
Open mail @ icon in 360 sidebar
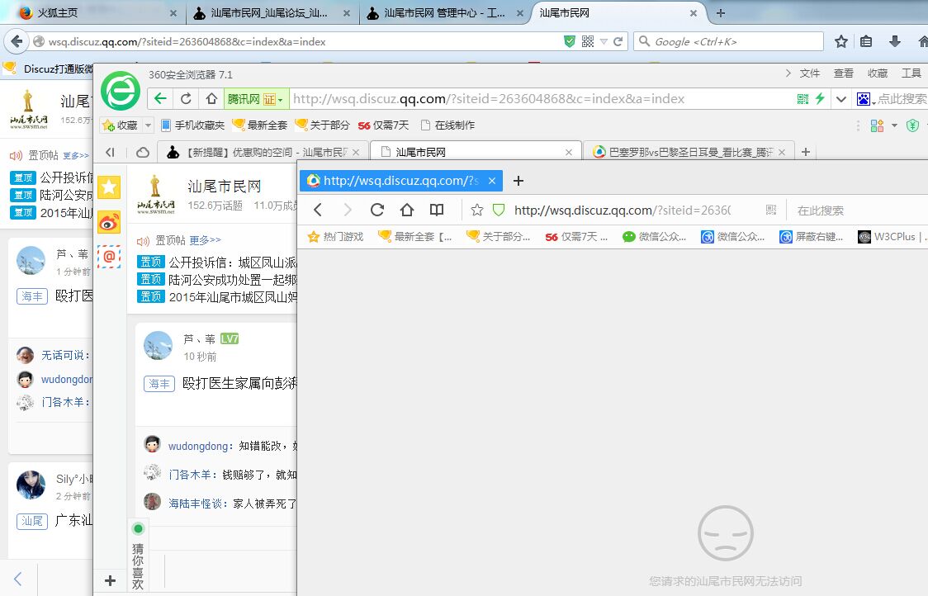tap(109, 257)
